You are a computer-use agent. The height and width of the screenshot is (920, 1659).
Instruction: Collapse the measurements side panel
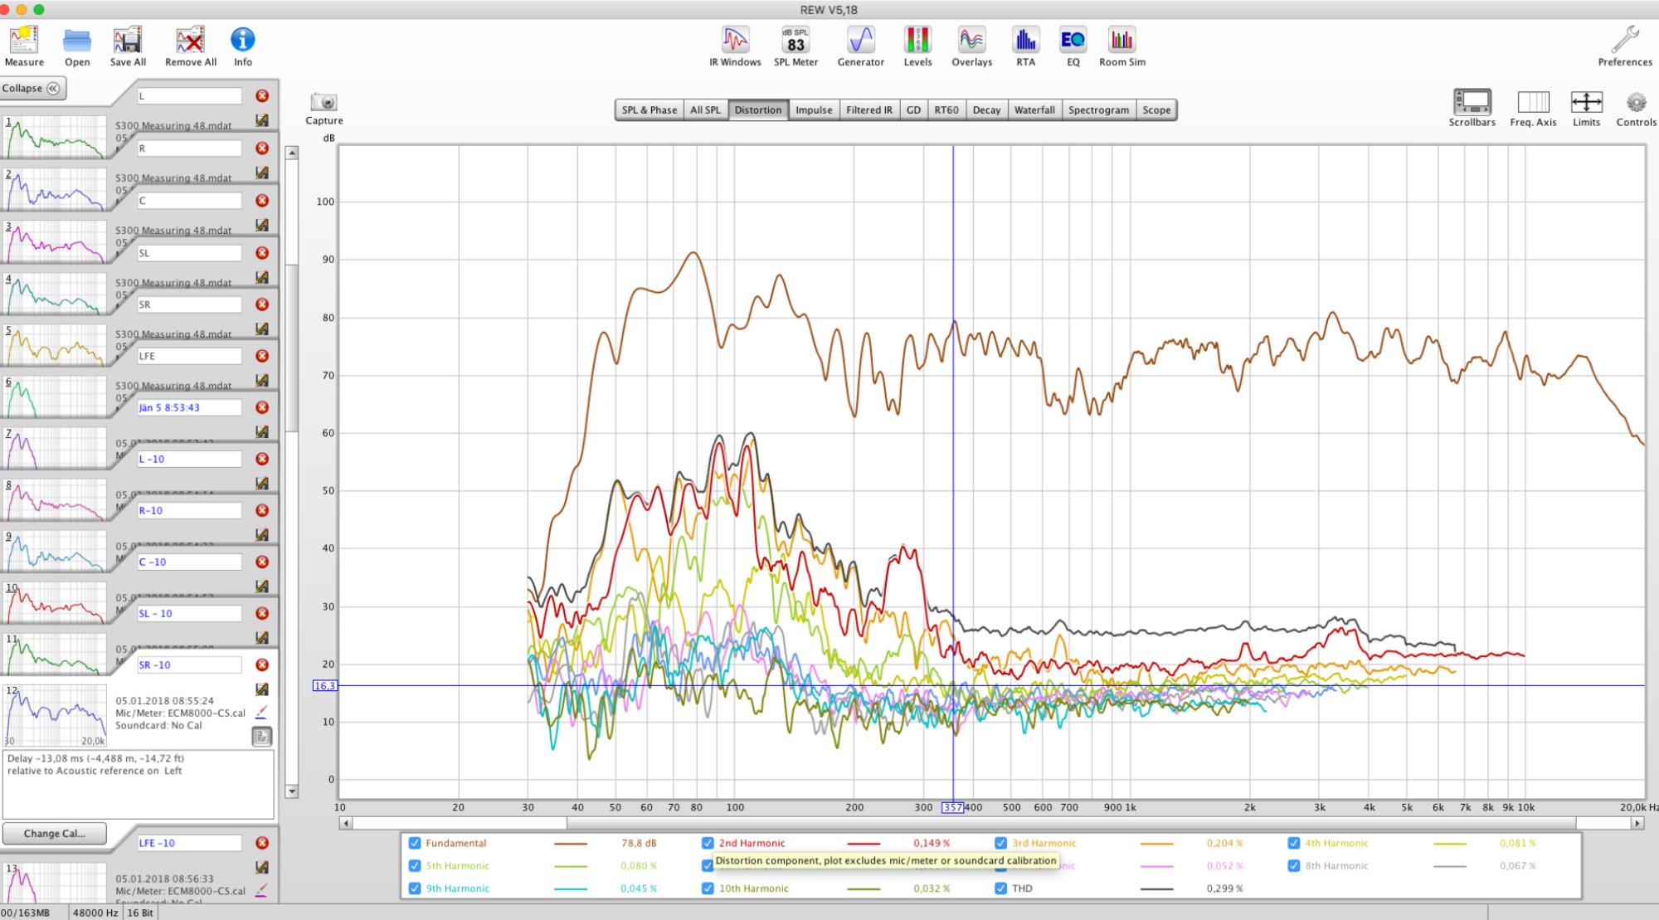(x=32, y=88)
